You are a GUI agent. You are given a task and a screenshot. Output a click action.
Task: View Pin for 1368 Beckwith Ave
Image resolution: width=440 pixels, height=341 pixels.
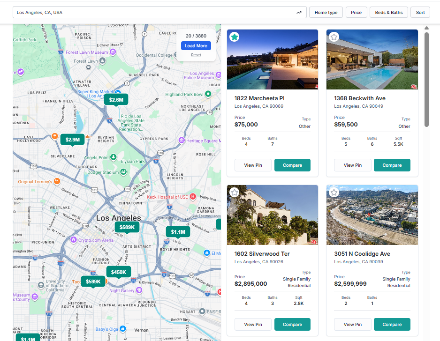[x=352, y=165]
